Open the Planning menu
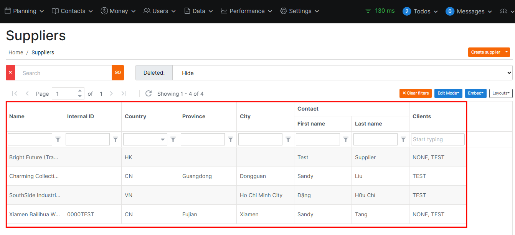This screenshot has width=515, height=235. 24,11
